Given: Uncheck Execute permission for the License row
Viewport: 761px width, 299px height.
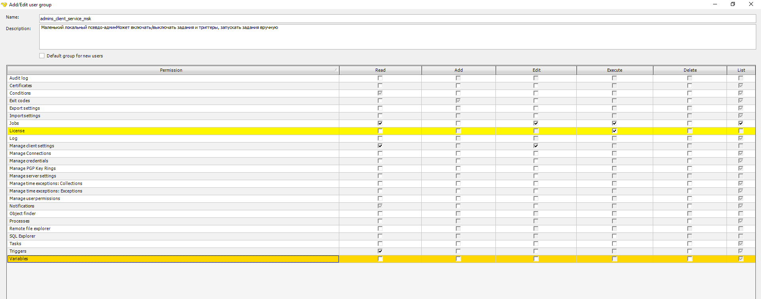Looking at the screenshot, I should pyautogui.click(x=614, y=131).
